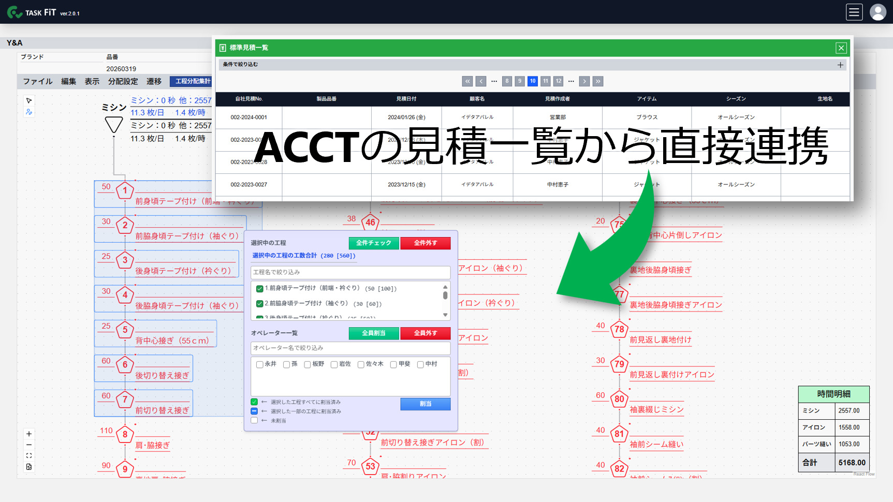Click the 工程名で絞り込み filter field
The image size is (893, 502).
350,272
